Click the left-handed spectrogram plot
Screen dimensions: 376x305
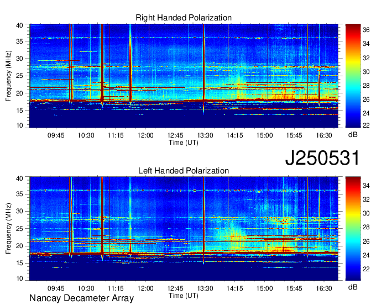184,229
